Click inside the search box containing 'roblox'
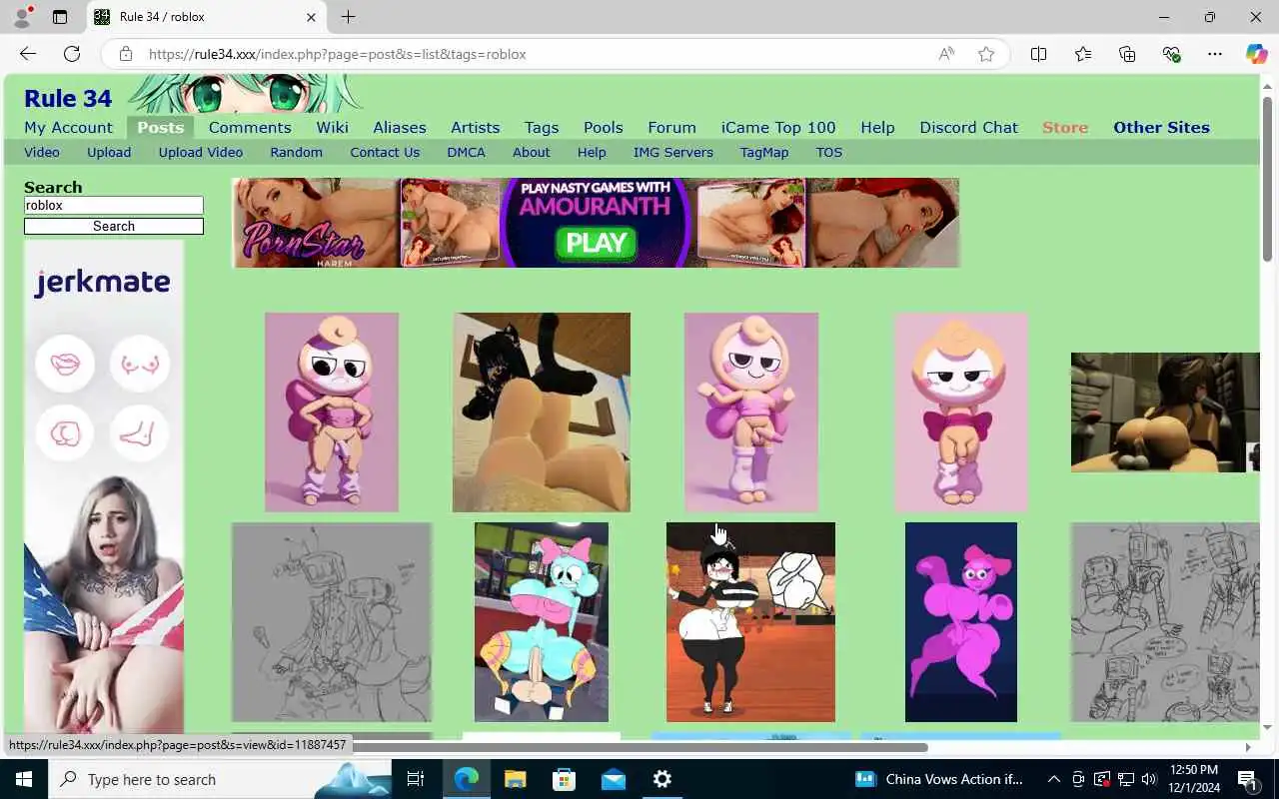Screen dimensions: 1279x799 pyautogui.click(x=114, y=206)
